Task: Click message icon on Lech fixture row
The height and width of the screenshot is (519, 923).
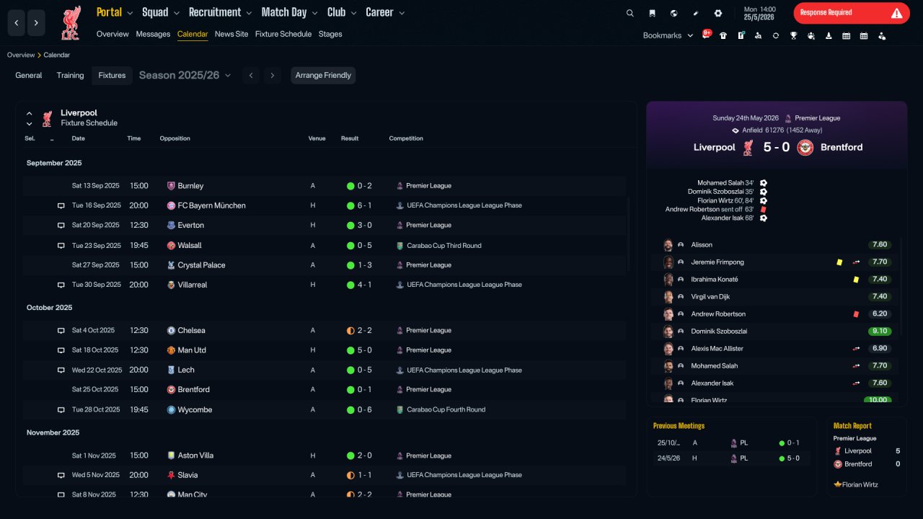Action: [61, 371]
